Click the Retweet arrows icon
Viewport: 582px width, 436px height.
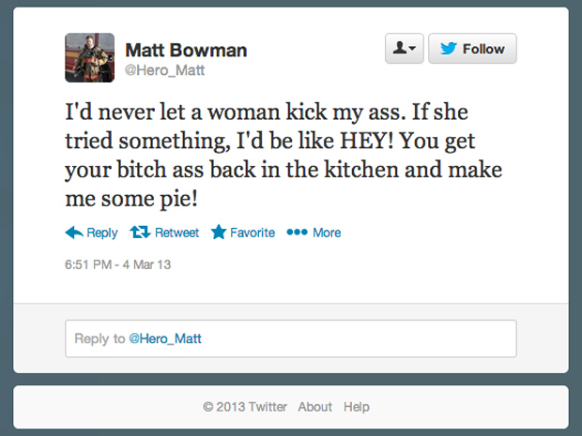pos(140,233)
